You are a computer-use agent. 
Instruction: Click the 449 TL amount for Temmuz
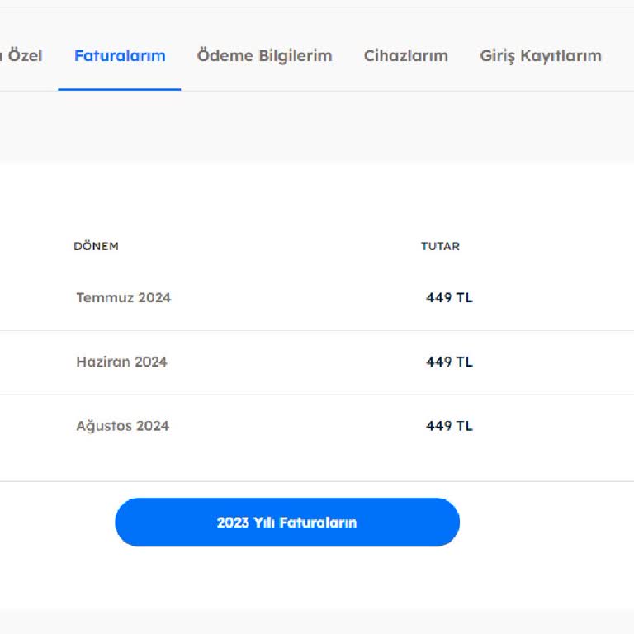[449, 298]
